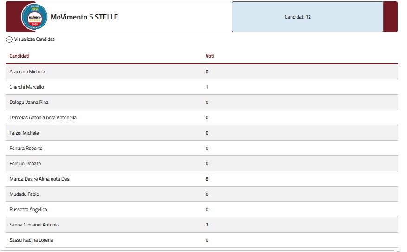The height and width of the screenshot is (252, 407).
Task: Select Manca Desirè Alma nota Desi
Action: click(40, 179)
